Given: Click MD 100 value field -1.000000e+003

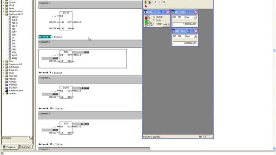Looking at the screenshot, I should point(185,24).
